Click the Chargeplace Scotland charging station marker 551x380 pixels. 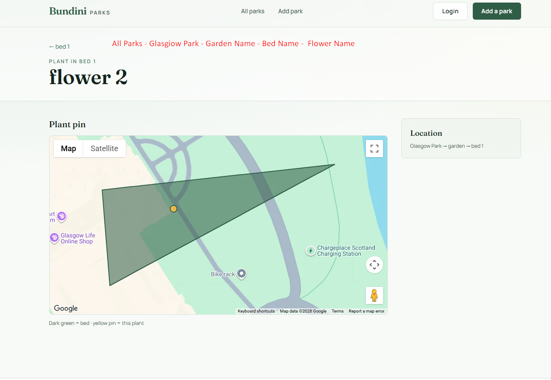point(311,251)
